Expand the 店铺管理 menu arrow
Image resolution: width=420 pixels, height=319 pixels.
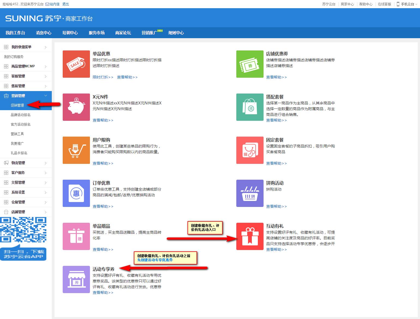tap(46, 212)
